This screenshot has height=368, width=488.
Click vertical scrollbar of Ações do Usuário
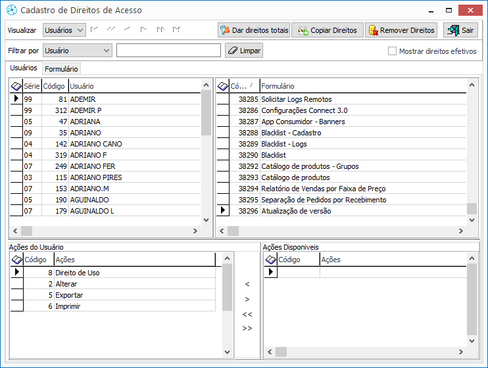(x=227, y=287)
